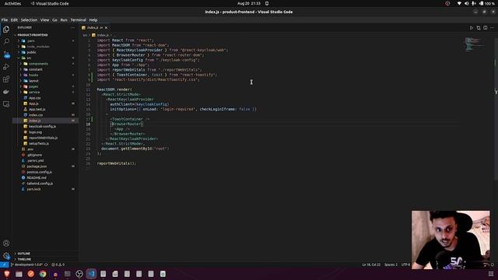Close the index.js editor tab
The width and height of the screenshot is (498, 280).
[106, 28]
